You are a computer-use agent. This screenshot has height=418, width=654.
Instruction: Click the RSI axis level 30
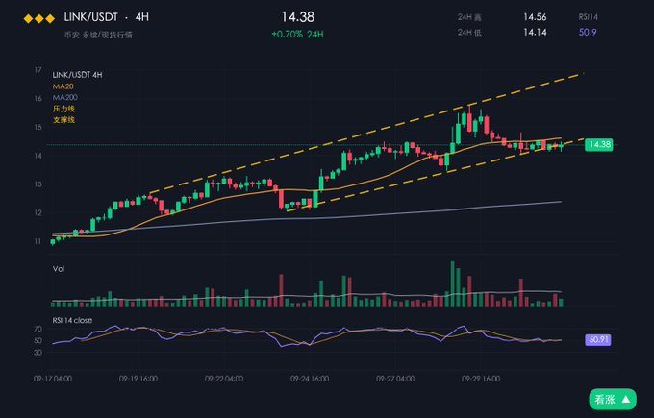[38, 352]
